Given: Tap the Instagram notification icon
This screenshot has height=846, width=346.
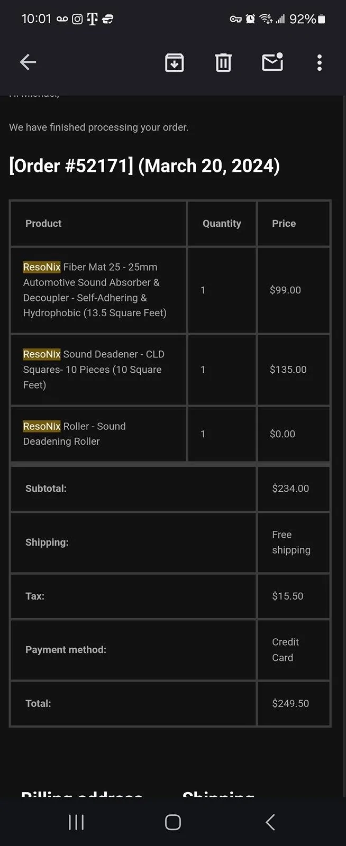Looking at the screenshot, I should coord(77,19).
